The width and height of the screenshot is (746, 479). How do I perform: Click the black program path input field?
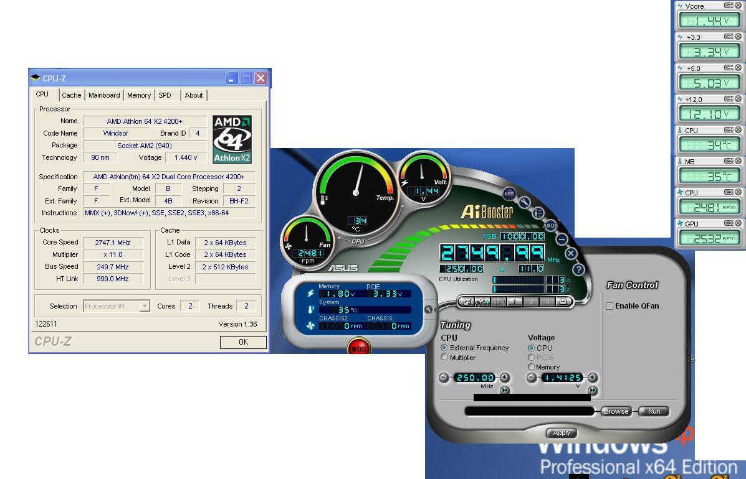530,411
